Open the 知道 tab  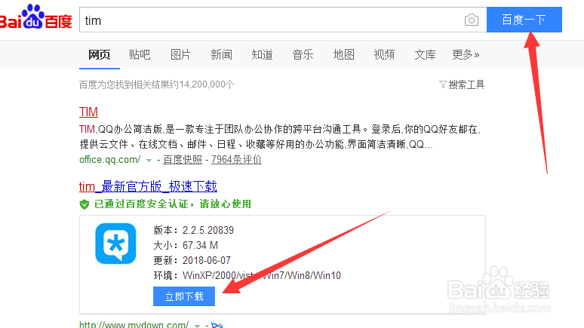coord(262,55)
